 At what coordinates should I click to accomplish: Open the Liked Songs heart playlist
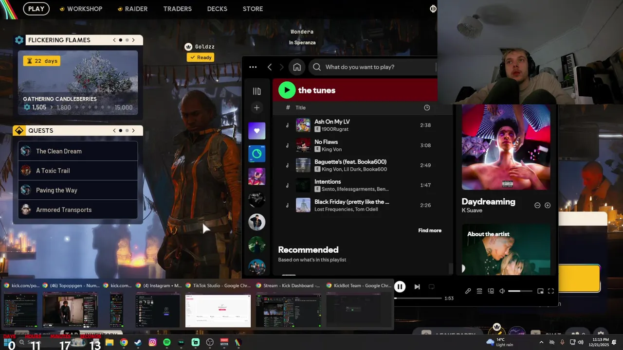[x=257, y=131]
